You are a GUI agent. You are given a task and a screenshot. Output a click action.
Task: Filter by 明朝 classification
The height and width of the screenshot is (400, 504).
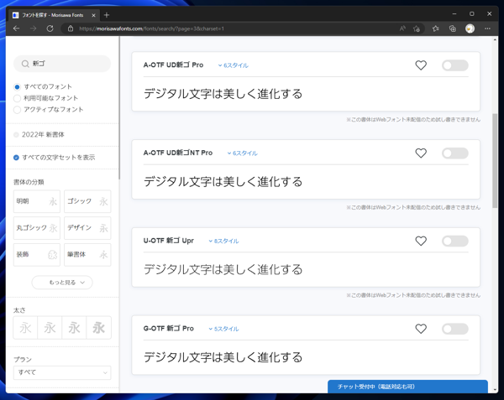click(37, 201)
